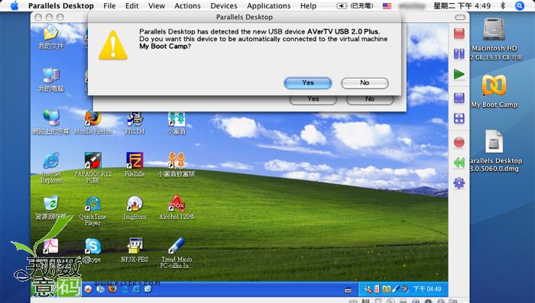The width and height of the screenshot is (535, 303).
Task: Open the Edit menu
Action: [131, 6]
